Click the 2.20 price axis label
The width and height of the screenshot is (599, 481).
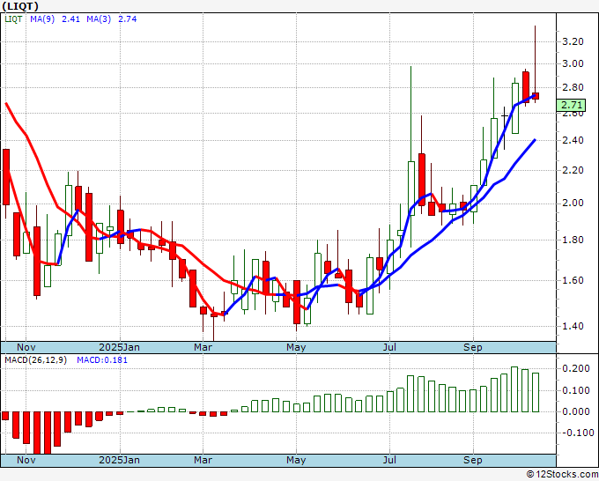(x=573, y=170)
